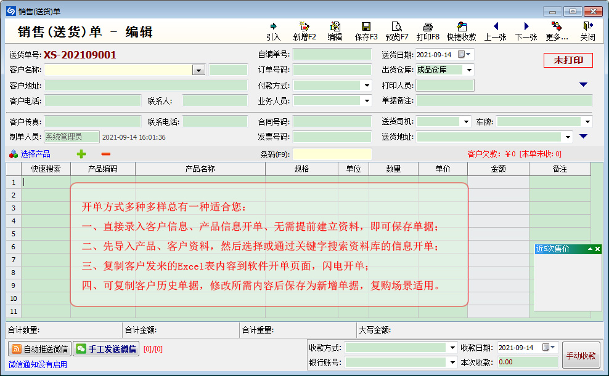Screen dimensions: 609x376
Task: Open 选择产品 product picker
Action: pos(30,154)
